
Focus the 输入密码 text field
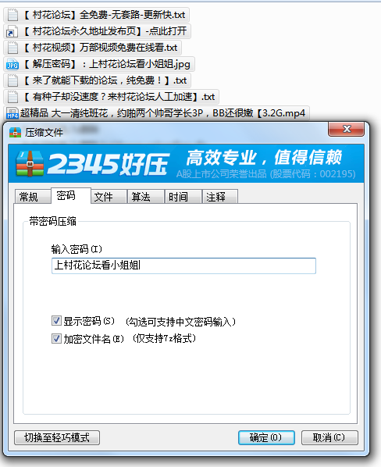pos(183,266)
